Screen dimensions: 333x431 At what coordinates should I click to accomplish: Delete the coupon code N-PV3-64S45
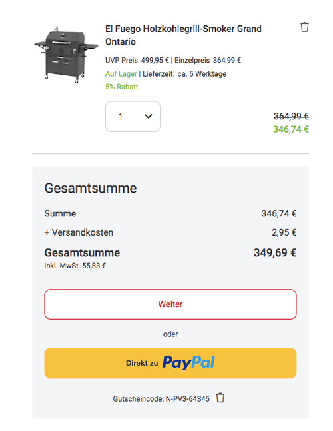pyautogui.click(x=220, y=398)
